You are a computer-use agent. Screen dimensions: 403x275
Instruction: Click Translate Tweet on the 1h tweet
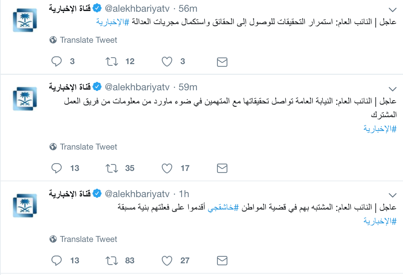[x=83, y=239]
